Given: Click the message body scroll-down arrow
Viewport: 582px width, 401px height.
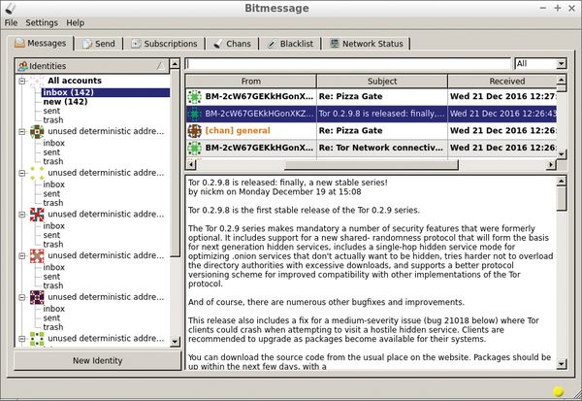Looking at the screenshot, I should tap(562, 364).
